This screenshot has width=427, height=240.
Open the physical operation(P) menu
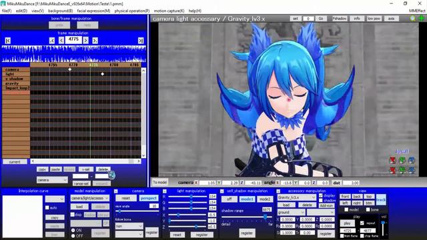[132, 11]
